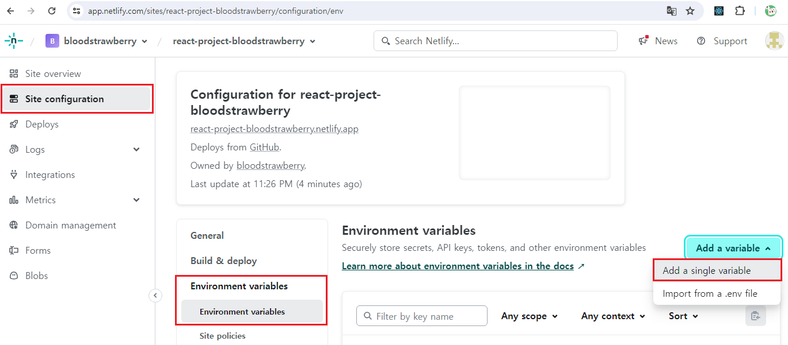
Task: Click the browser address bar URL
Action: click(x=216, y=11)
